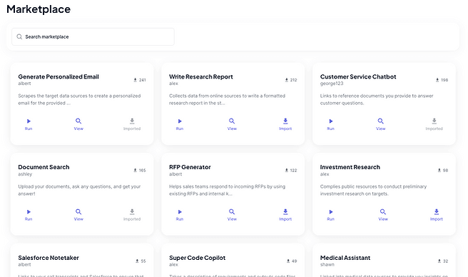Click author albert under Generate Personalized Email

(24, 84)
